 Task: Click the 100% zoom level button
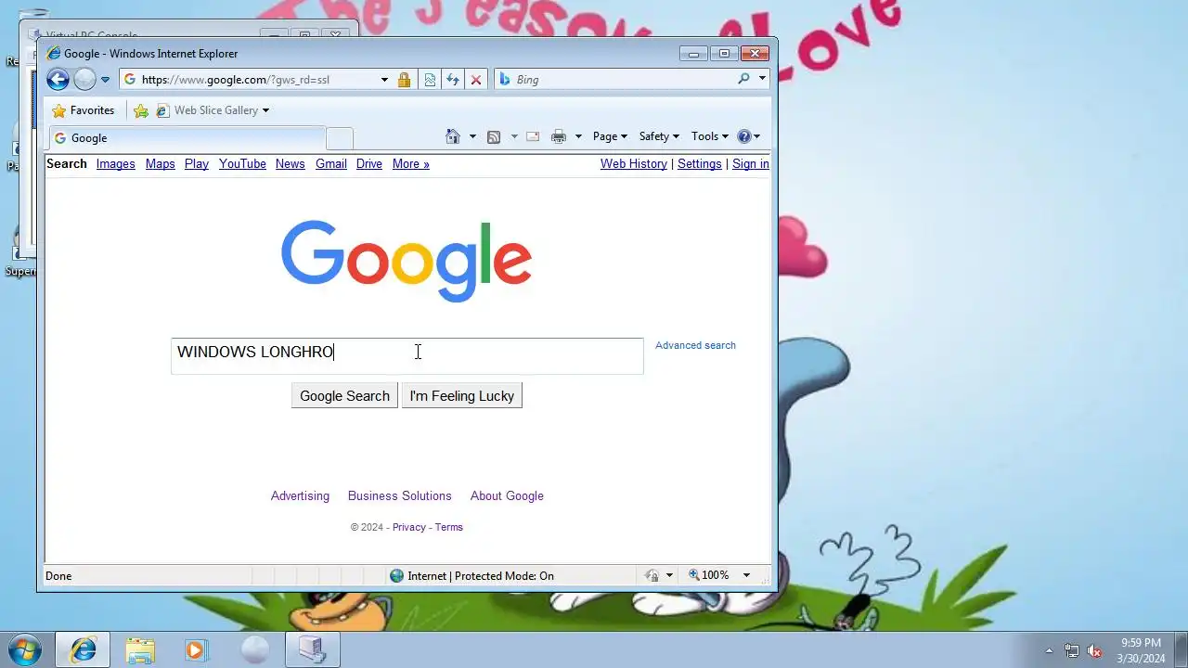708,575
